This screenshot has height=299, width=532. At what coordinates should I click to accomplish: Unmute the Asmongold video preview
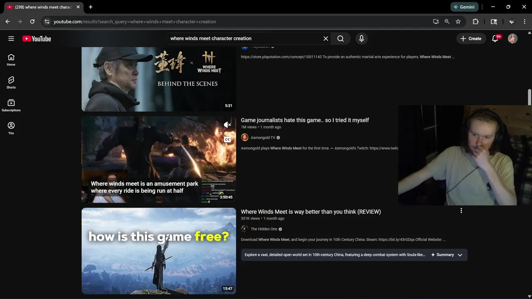tap(227, 125)
